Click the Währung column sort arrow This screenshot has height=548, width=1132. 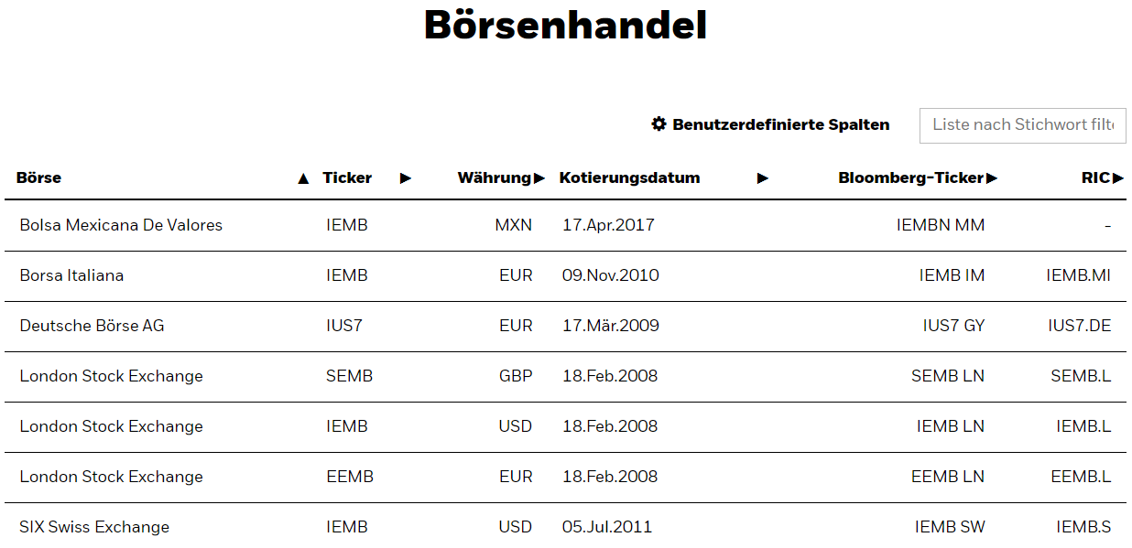pos(539,178)
